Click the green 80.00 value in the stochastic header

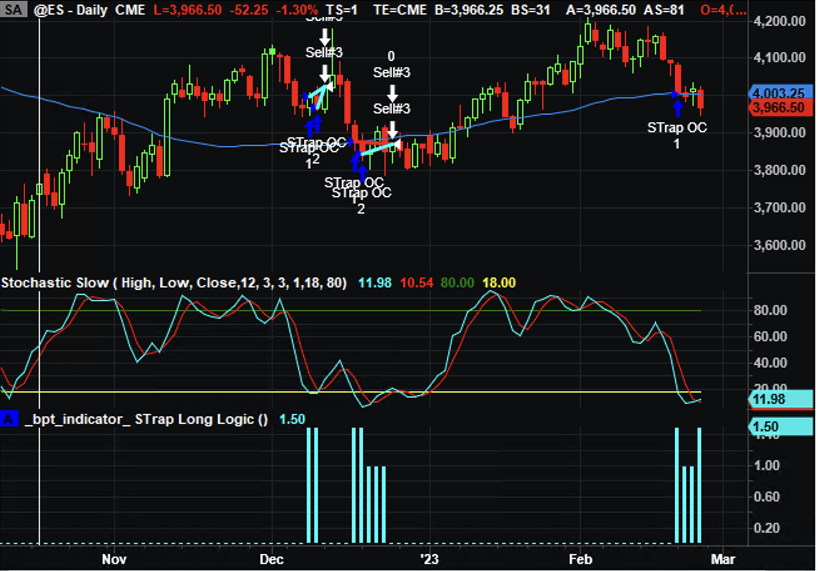pyautogui.click(x=457, y=283)
